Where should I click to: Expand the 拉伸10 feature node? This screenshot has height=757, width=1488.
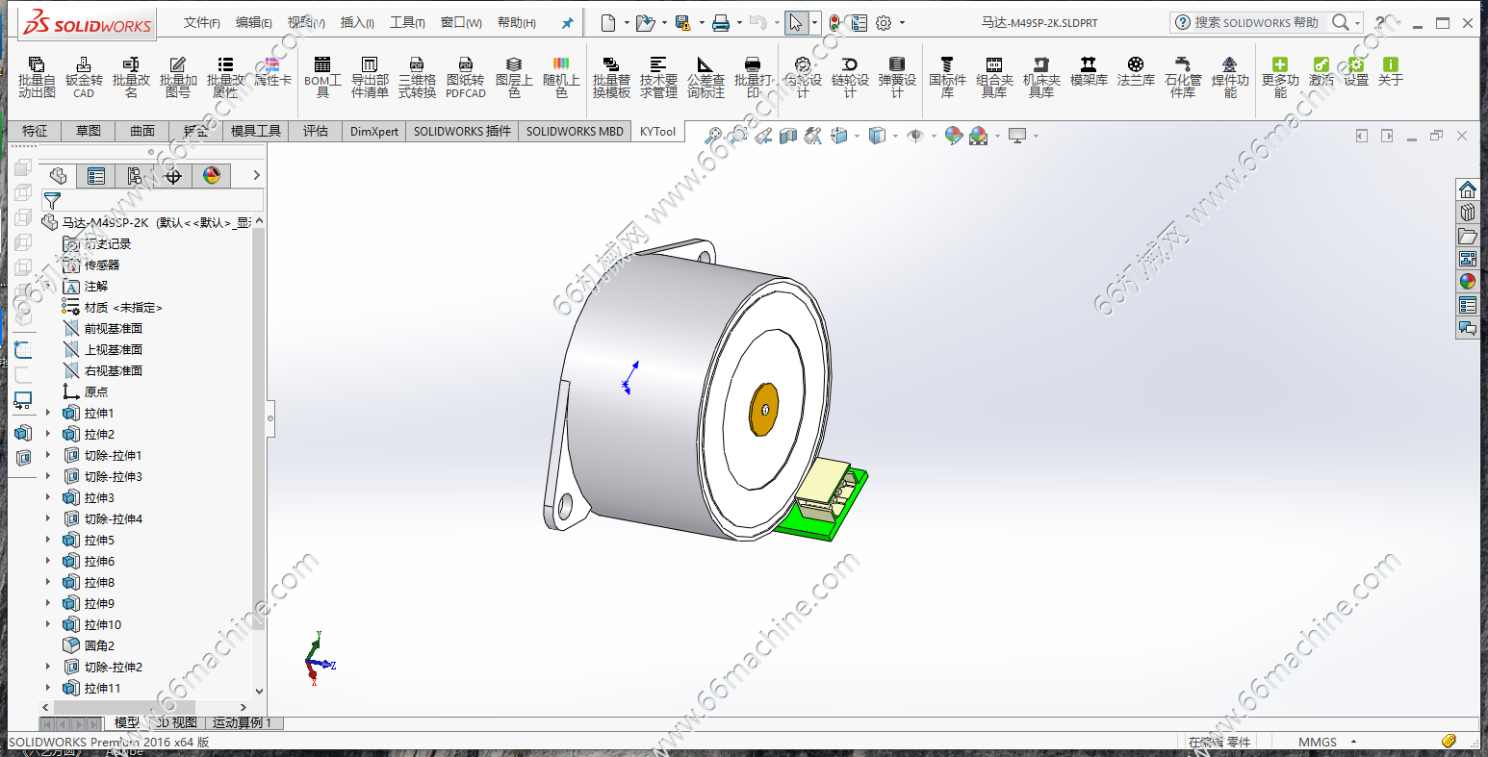48,624
